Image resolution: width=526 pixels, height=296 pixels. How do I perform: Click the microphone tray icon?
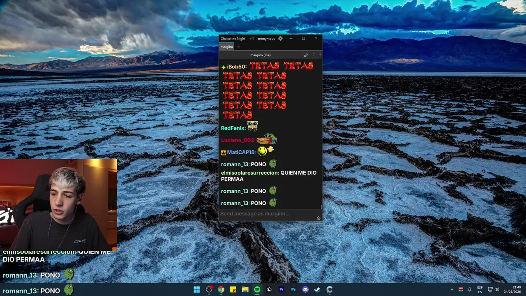pyautogui.click(x=469, y=289)
